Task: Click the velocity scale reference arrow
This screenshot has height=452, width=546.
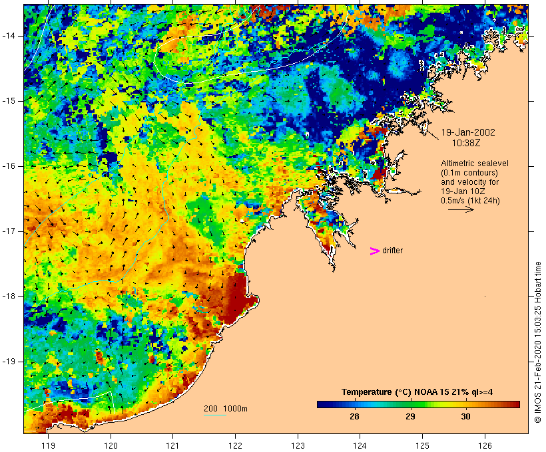Action: coord(461,209)
